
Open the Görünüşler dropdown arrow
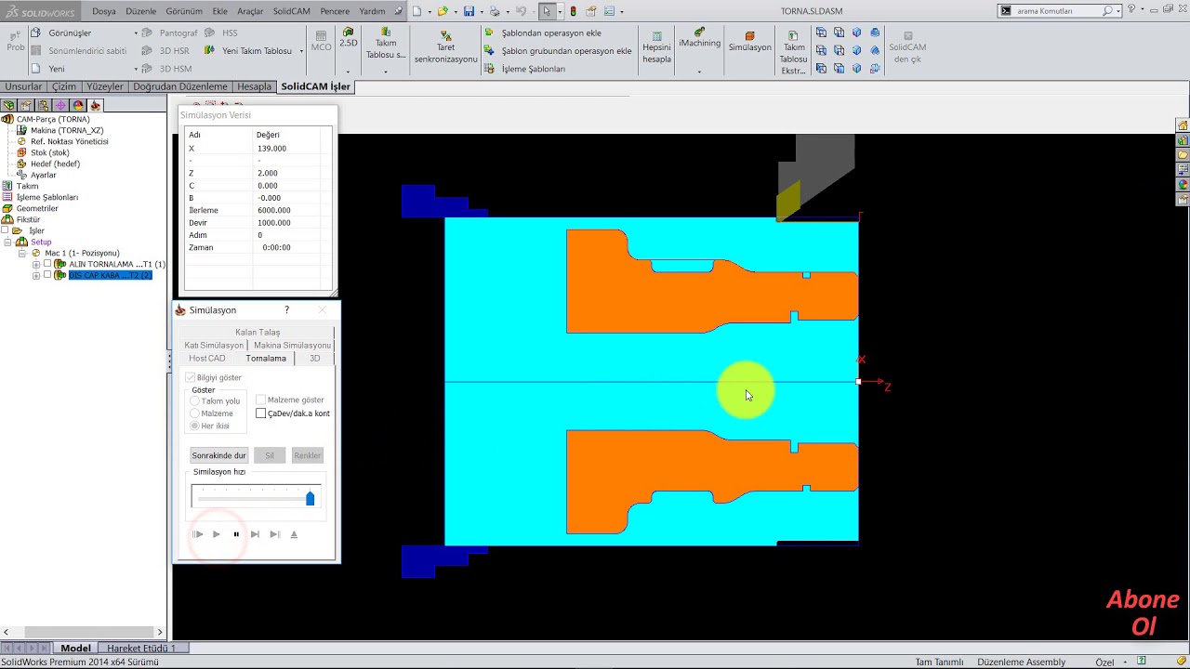136,33
